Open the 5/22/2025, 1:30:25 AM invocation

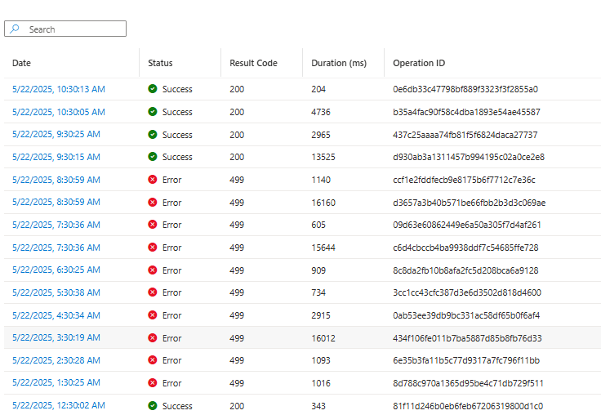coord(56,383)
